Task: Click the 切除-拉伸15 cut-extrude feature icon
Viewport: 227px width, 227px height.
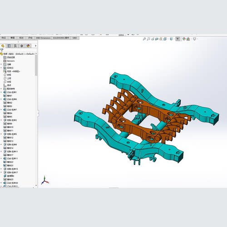Action: click(5, 169)
